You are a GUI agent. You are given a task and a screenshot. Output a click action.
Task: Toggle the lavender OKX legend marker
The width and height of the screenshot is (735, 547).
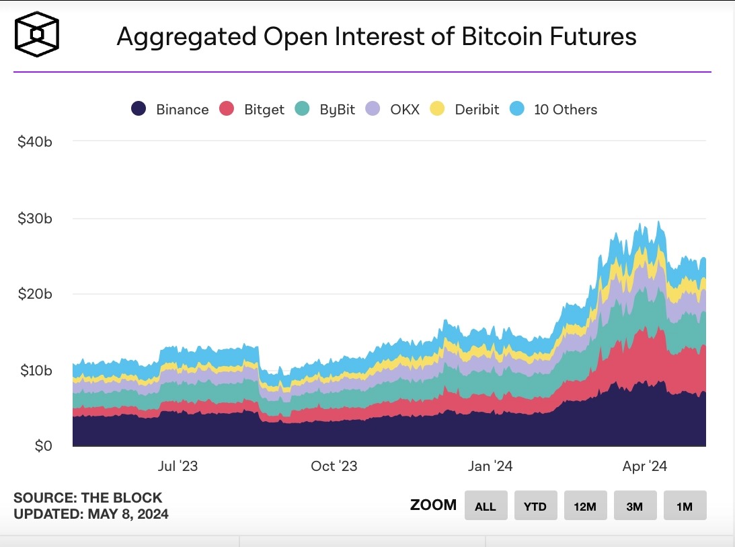(x=373, y=108)
